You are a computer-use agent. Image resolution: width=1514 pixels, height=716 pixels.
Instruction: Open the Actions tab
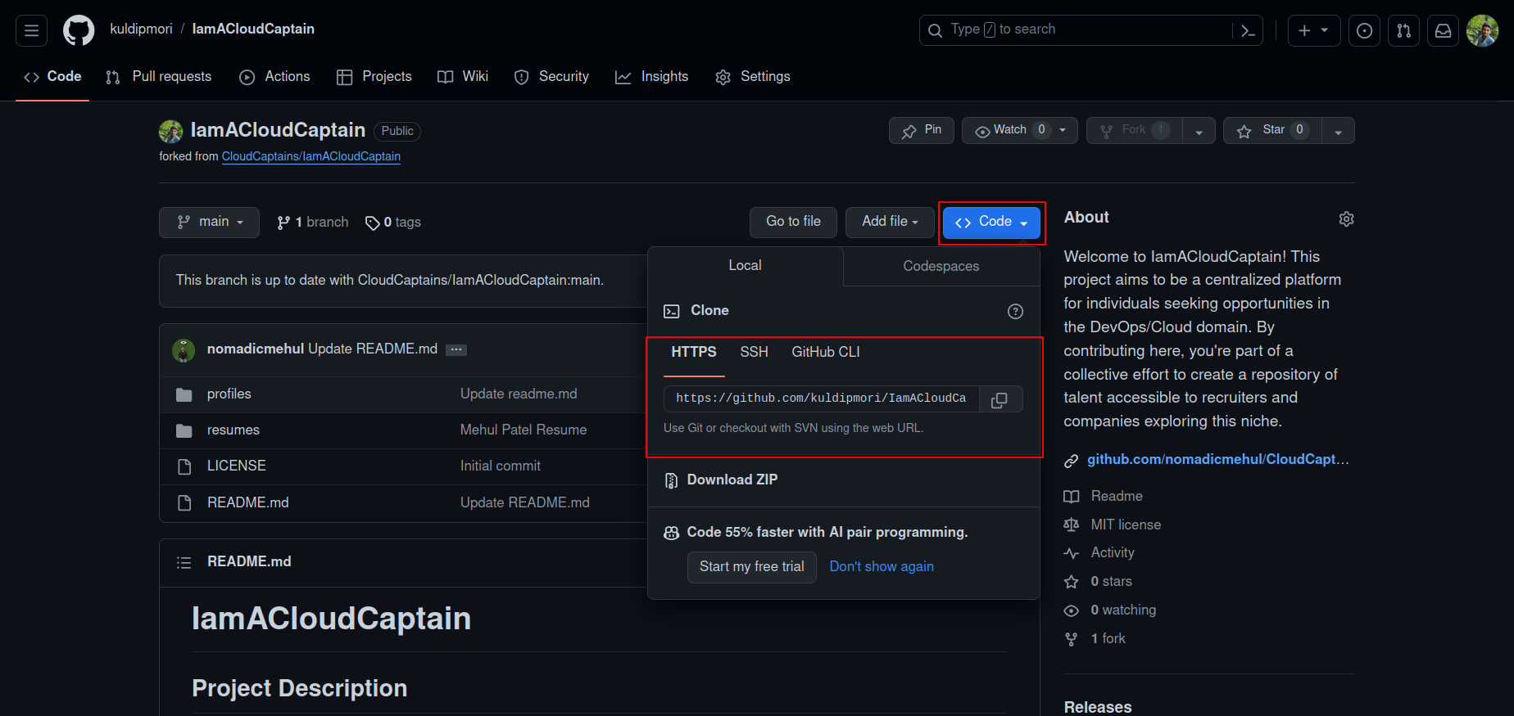pyautogui.click(x=274, y=77)
